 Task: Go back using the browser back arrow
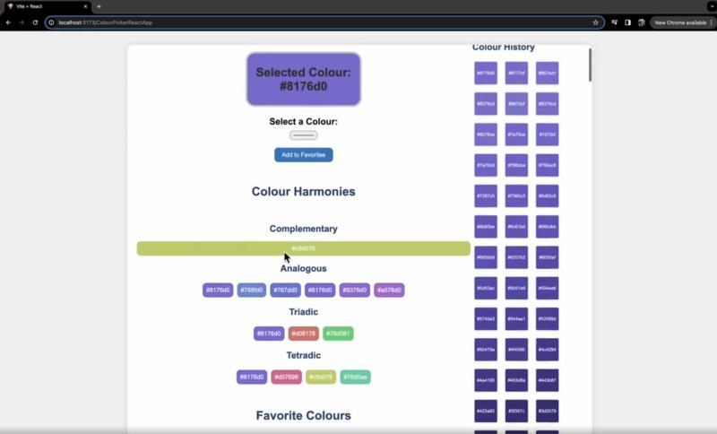coord(8,22)
